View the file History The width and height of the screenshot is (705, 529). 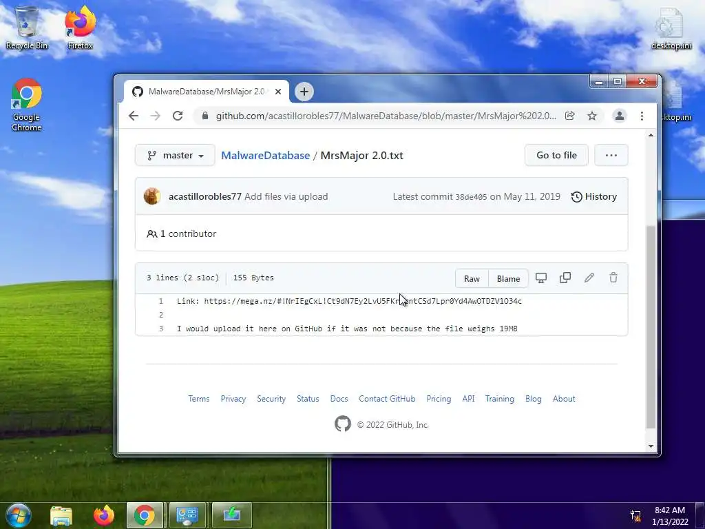coord(594,196)
